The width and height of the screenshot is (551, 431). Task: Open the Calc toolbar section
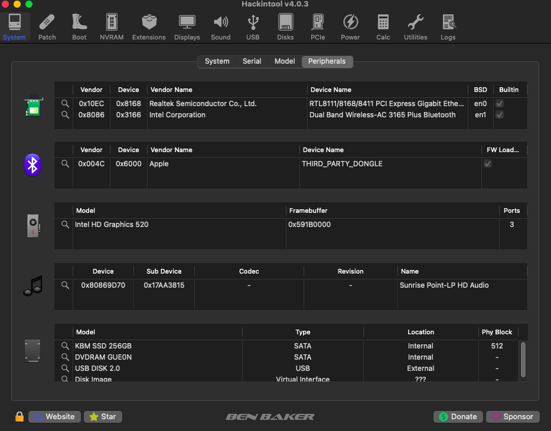[x=383, y=27]
